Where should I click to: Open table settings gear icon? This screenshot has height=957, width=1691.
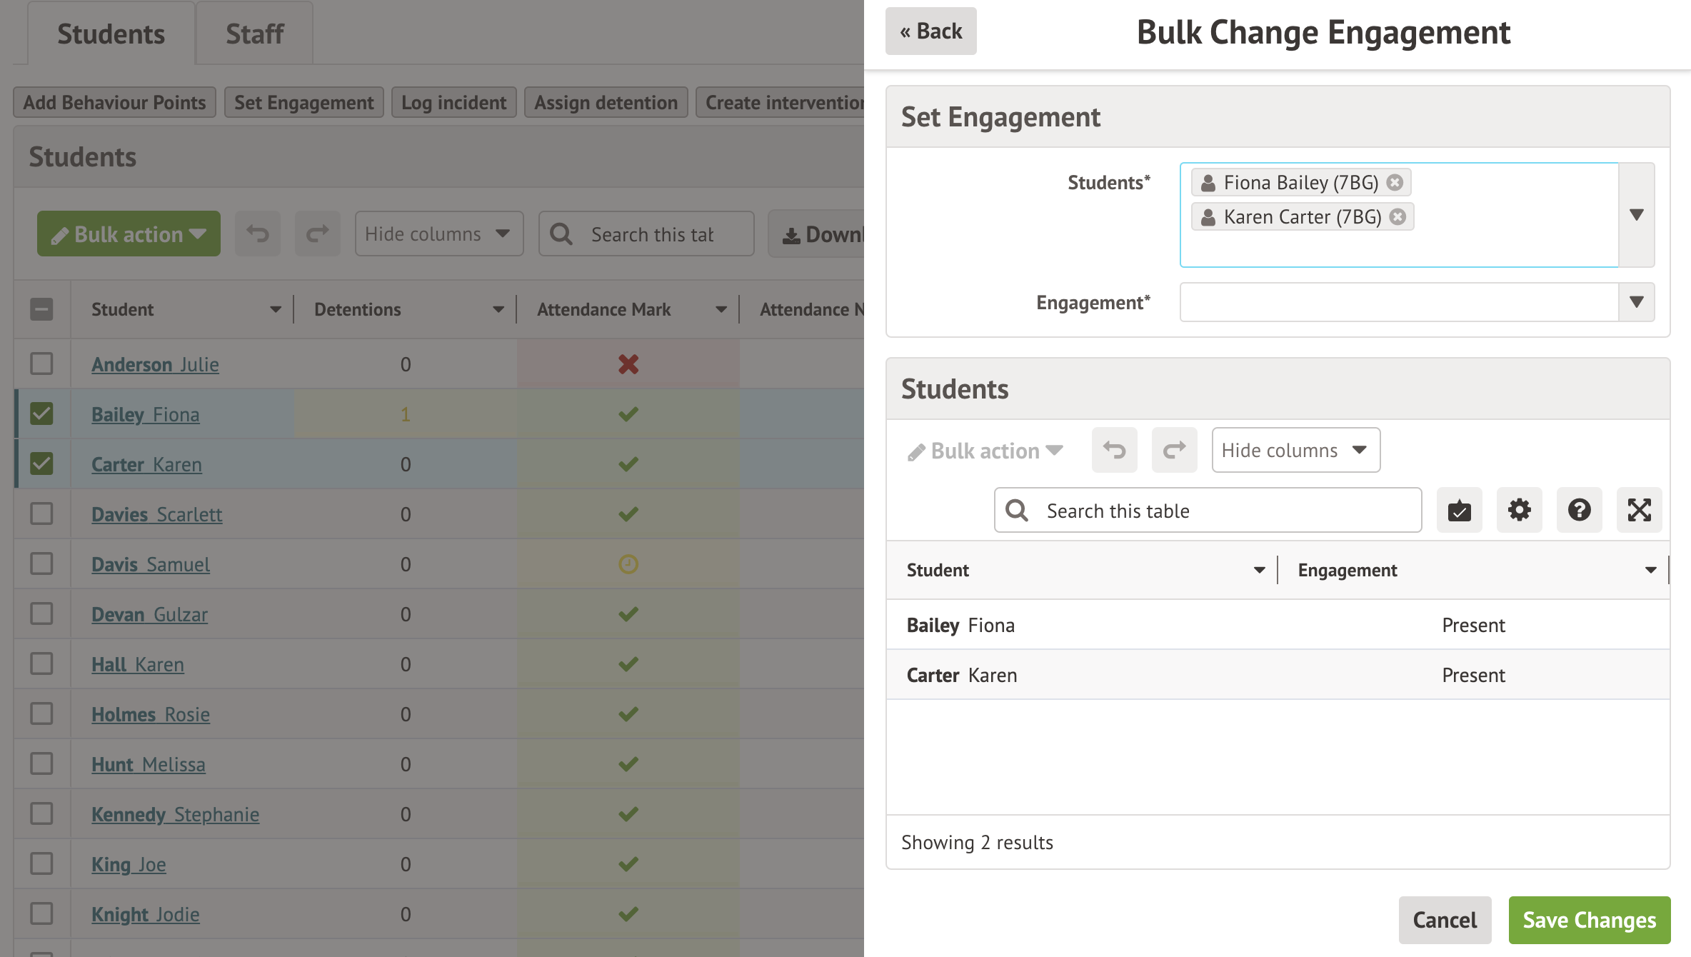1519,511
